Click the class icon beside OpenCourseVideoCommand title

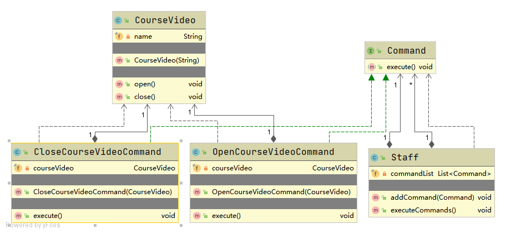[x=196, y=152]
